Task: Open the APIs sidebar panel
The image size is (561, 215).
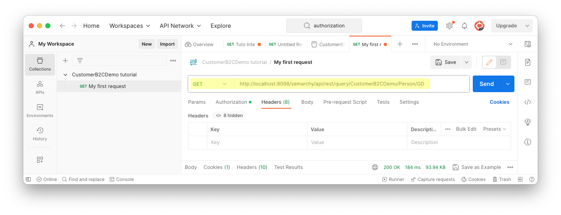Action: pos(40,88)
